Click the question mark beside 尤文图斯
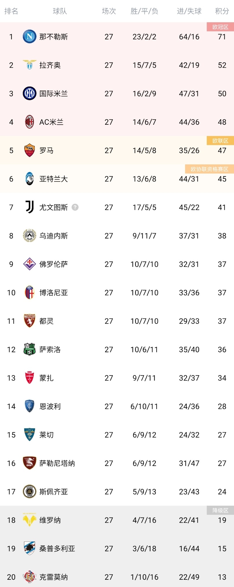 [75, 207]
